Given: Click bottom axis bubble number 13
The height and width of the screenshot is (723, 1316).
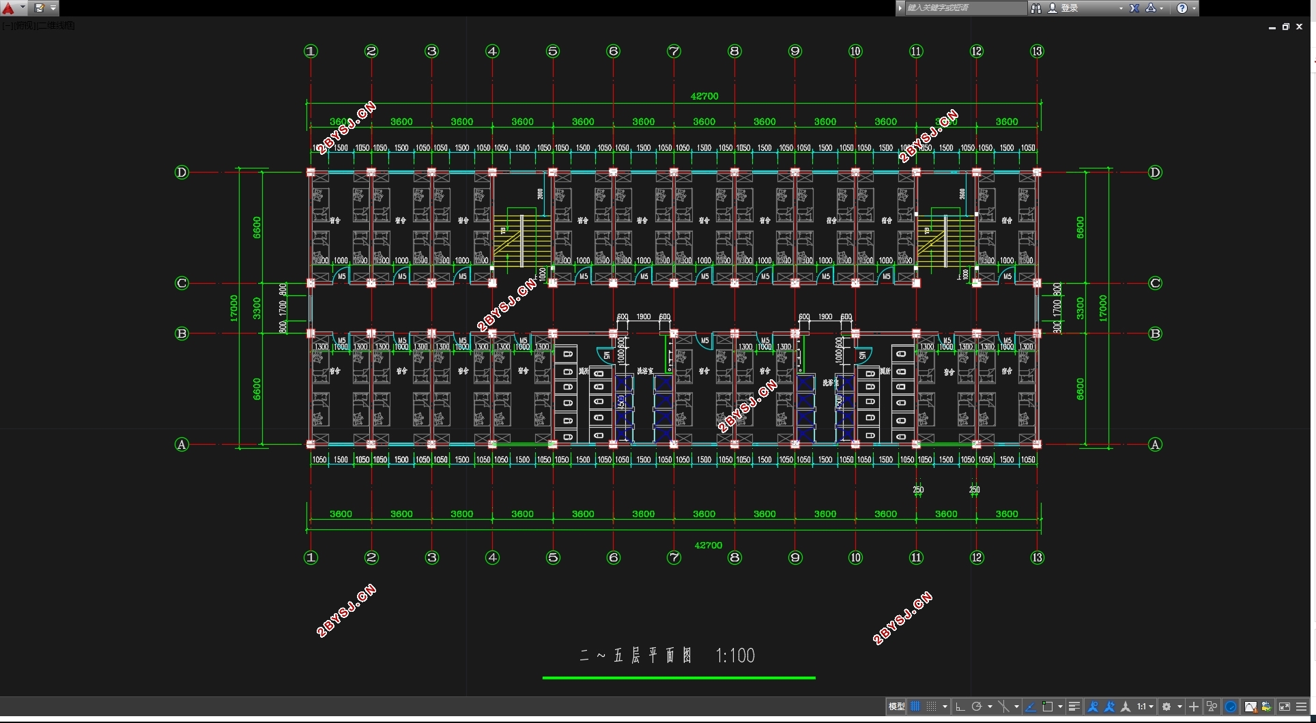Looking at the screenshot, I should pos(1037,557).
